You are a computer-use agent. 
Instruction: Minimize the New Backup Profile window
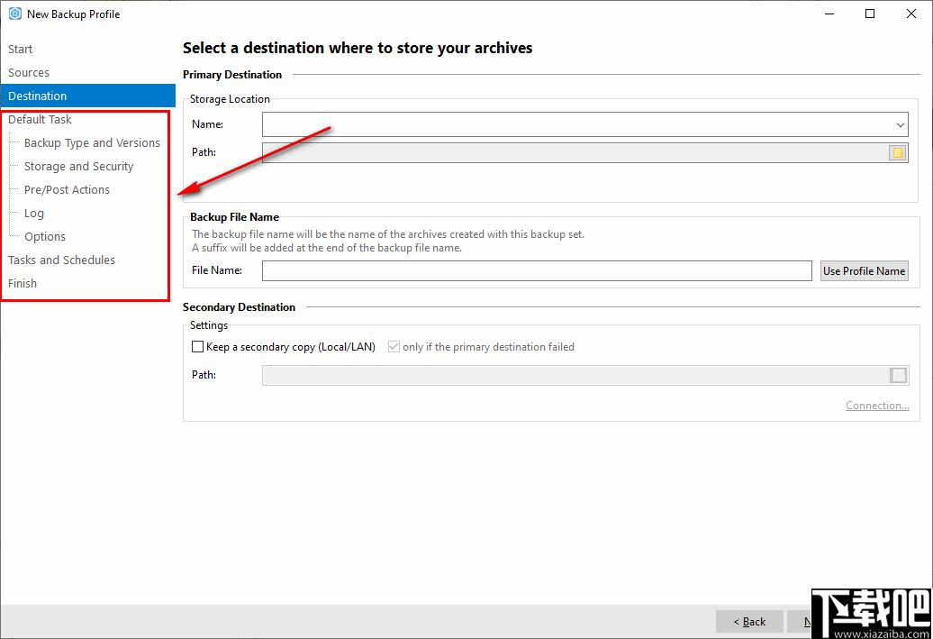pos(829,14)
